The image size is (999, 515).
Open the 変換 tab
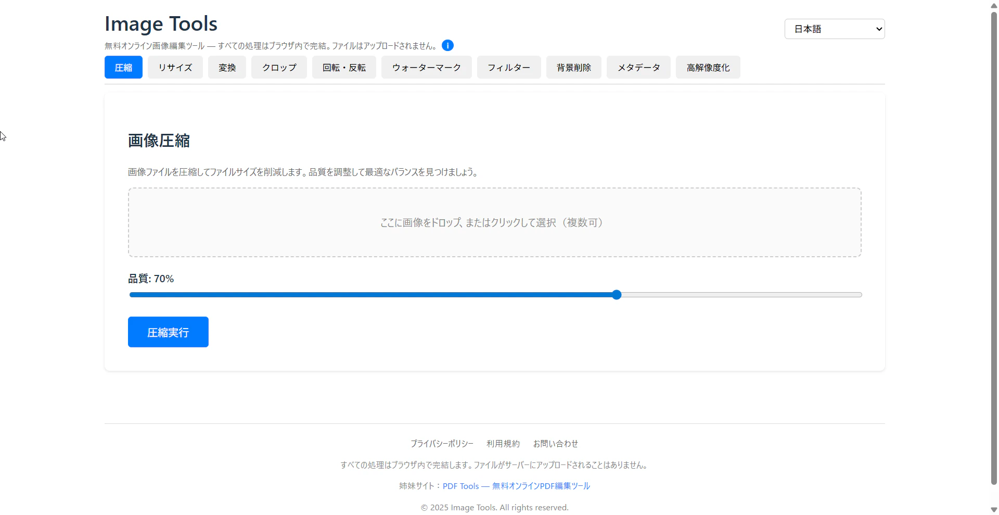227,67
